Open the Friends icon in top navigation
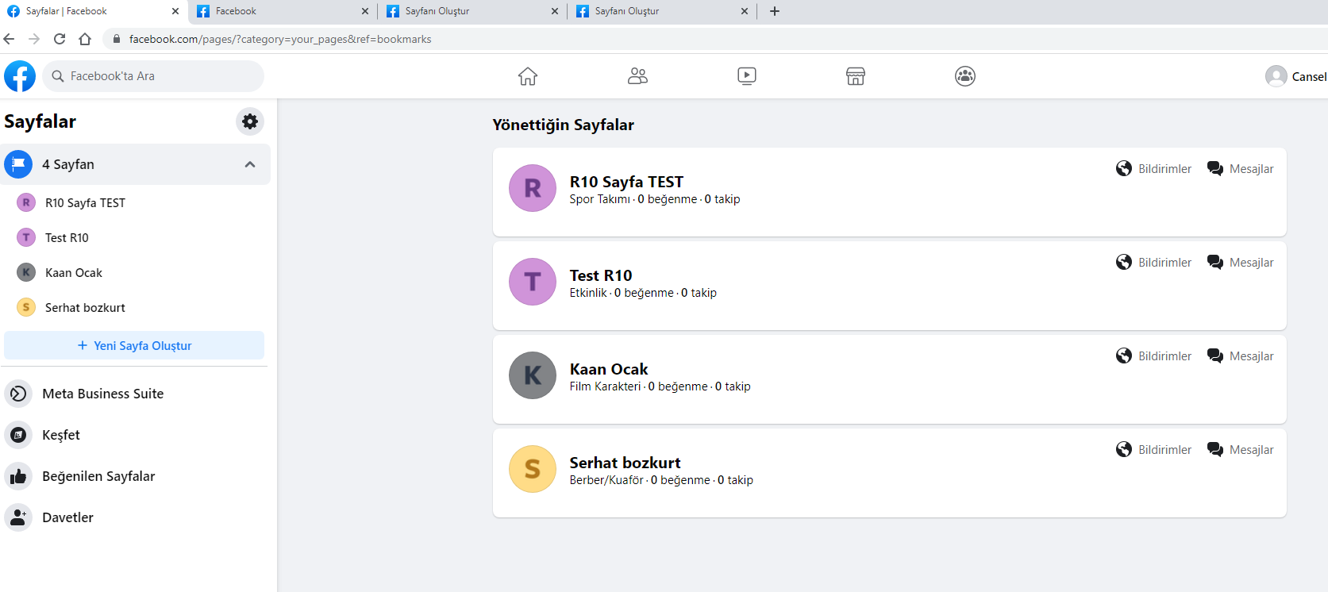 (637, 76)
